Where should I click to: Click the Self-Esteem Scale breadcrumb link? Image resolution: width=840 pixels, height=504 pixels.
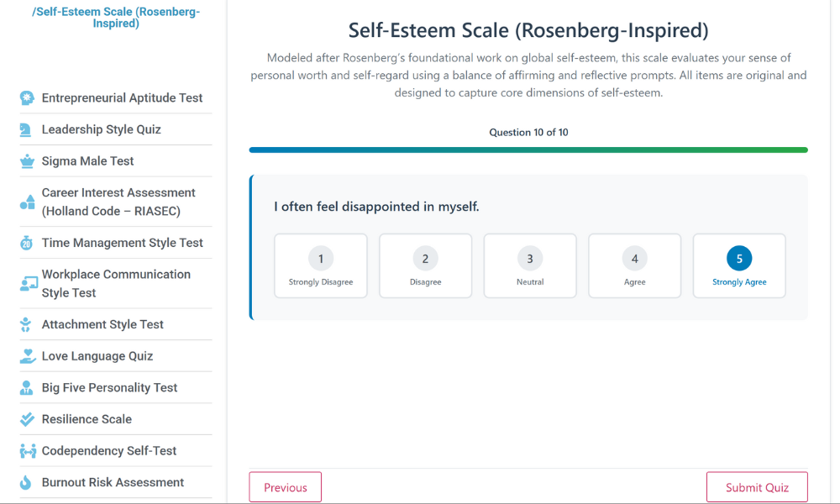click(115, 17)
